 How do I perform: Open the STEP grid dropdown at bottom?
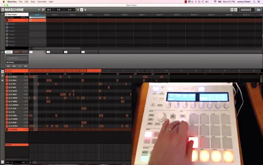click(x=10, y=162)
